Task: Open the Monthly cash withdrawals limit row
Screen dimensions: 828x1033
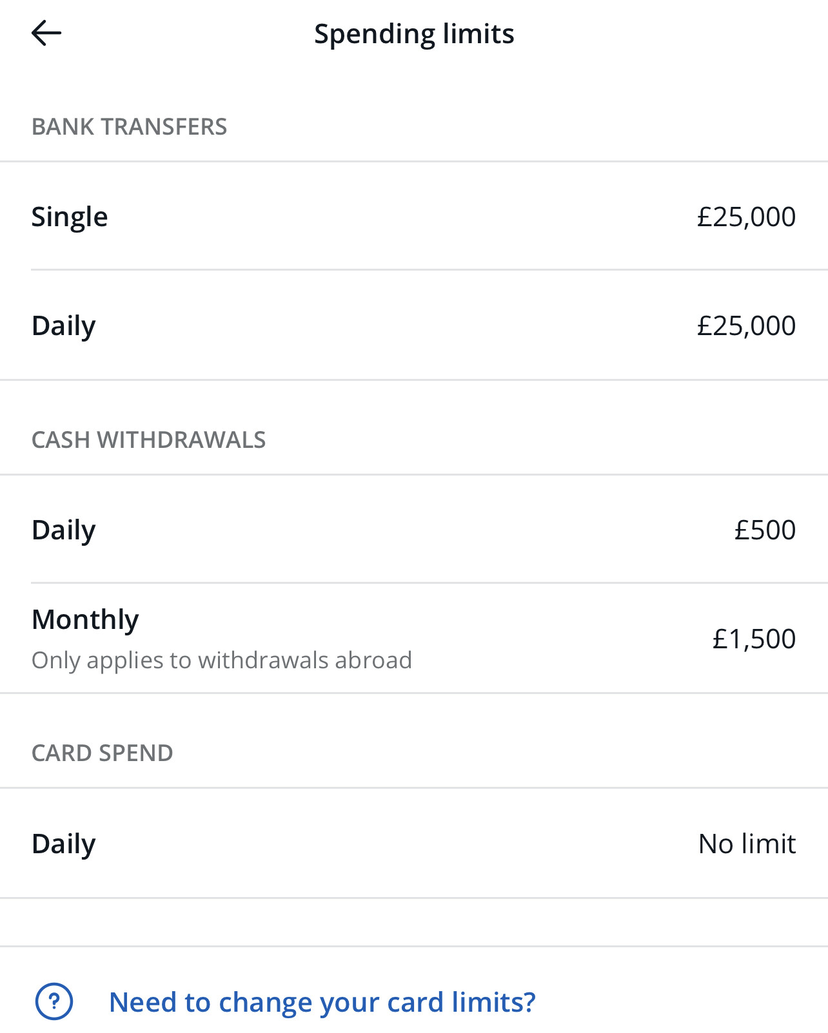Action: [x=414, y=639]
